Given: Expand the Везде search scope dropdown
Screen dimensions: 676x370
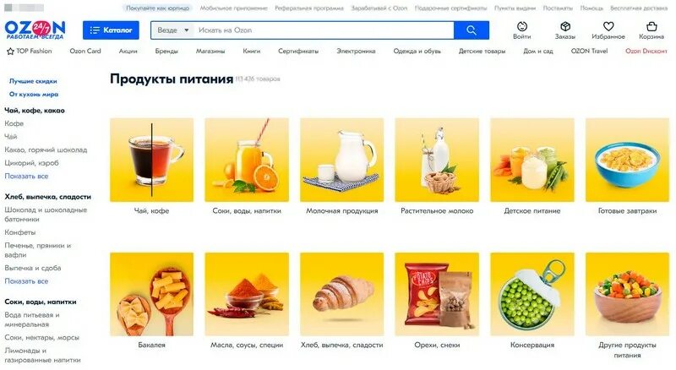Looking at the screenshot, I should 173,30.
